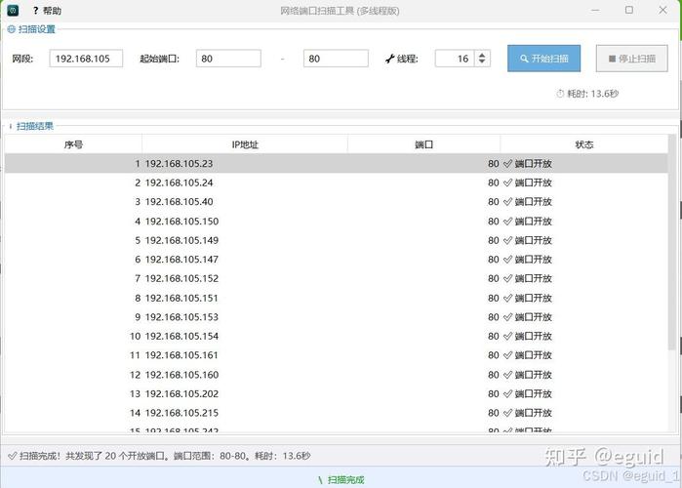Select row 192.168.105.161
682x488 pixels.
(x=337, y=355)
